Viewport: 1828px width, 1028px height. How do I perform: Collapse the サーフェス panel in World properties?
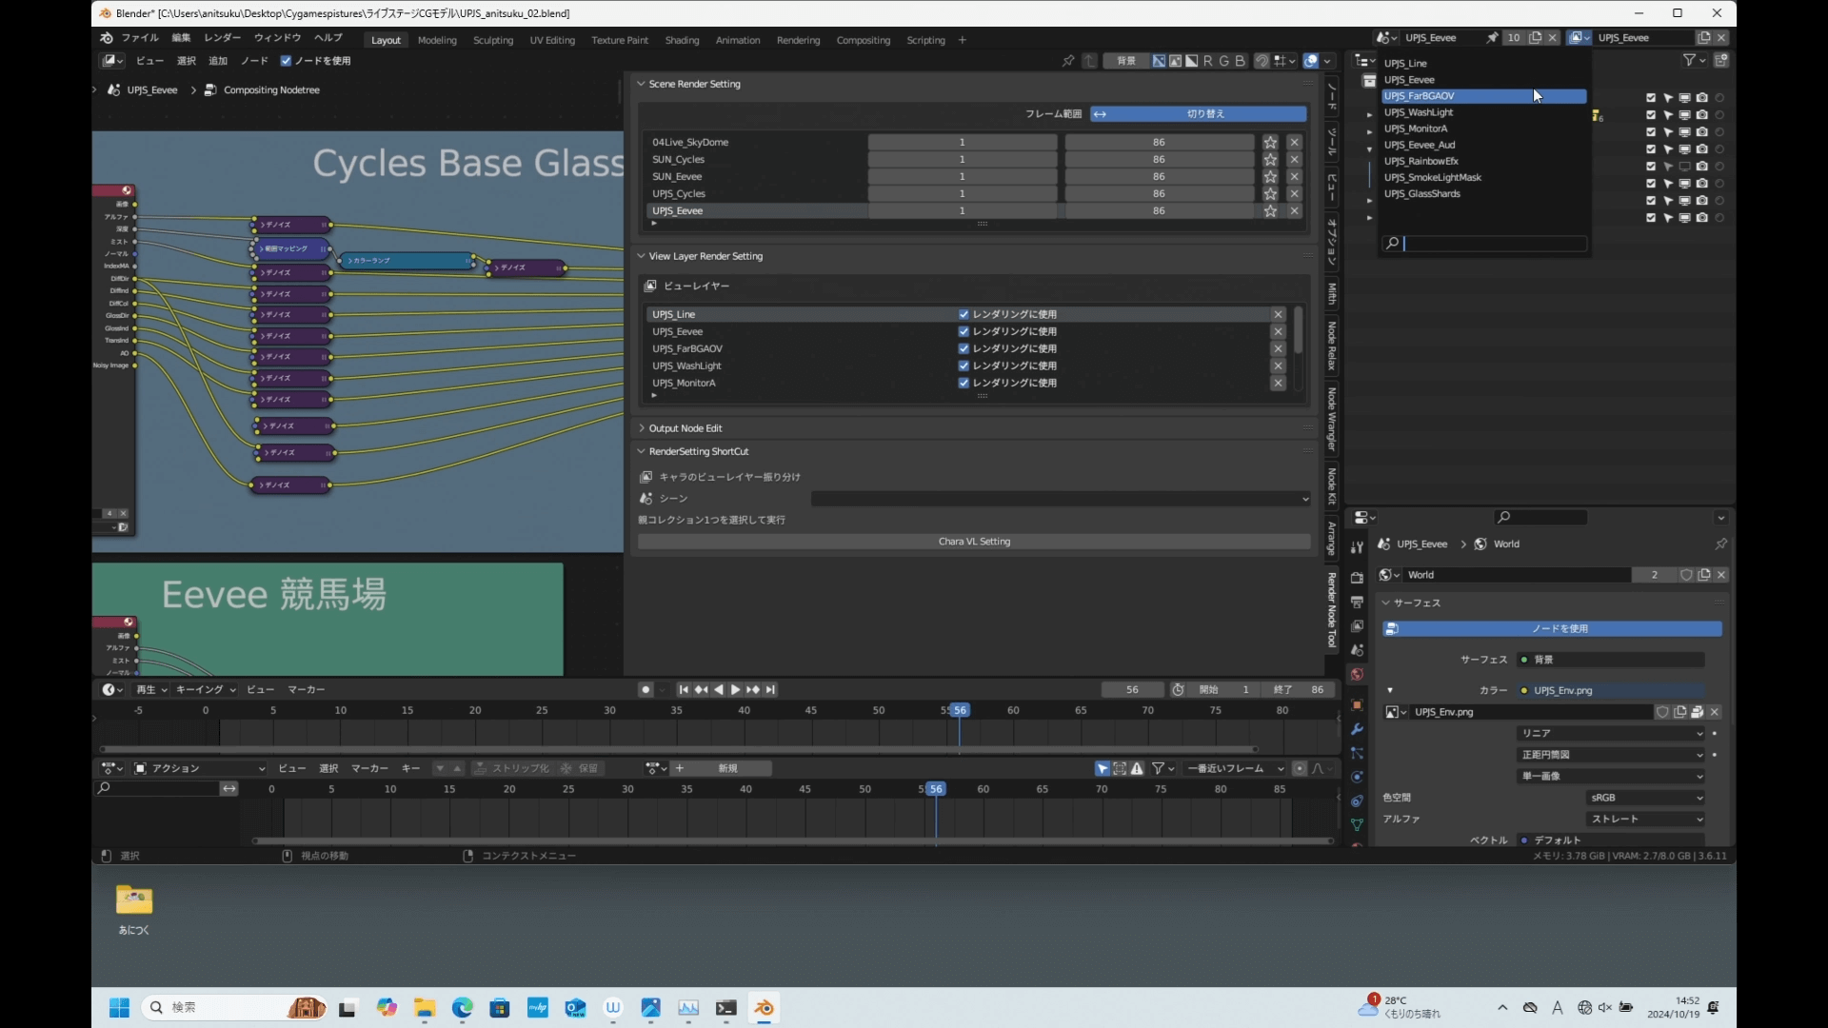pos(1386,603)
